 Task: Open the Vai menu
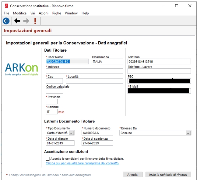click(33, 13)
